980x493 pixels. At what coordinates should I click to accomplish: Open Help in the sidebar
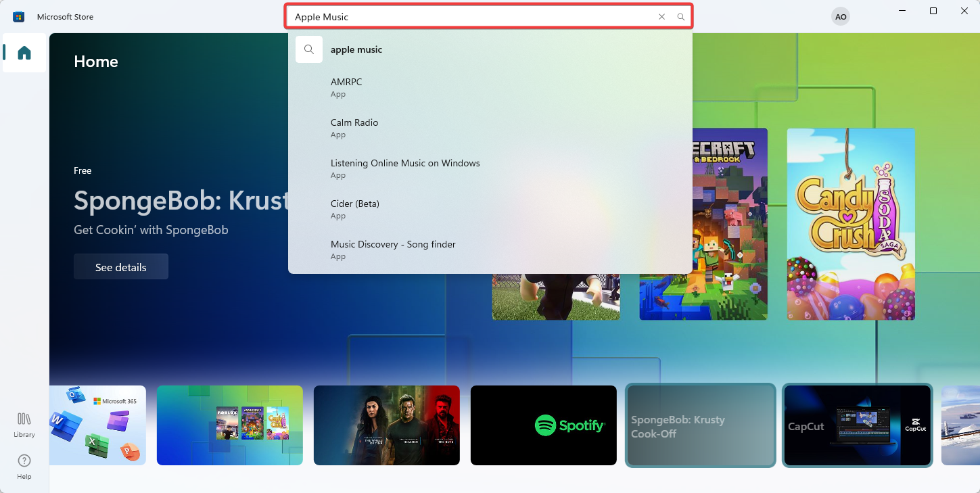(x=24, y=467)
